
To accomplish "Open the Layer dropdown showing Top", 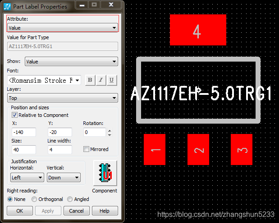I will pos(63,98).
